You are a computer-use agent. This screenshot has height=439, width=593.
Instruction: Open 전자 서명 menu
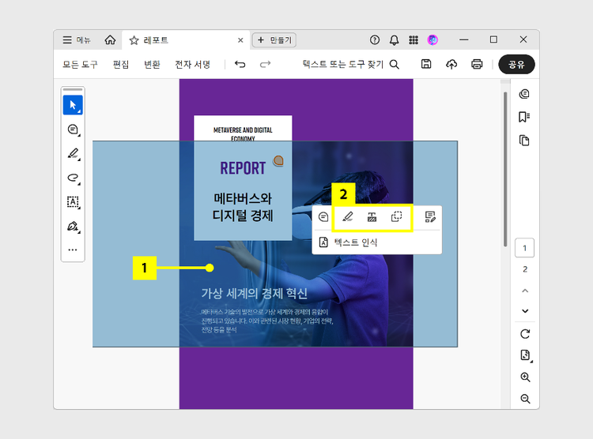pyautogui.click(x=192, y=64)
